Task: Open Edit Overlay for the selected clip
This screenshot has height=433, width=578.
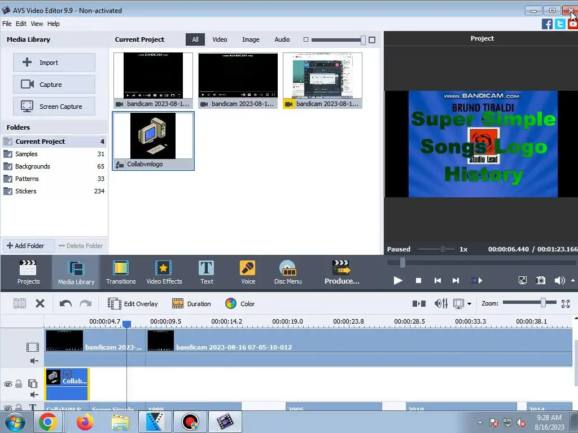Action: 133,304
